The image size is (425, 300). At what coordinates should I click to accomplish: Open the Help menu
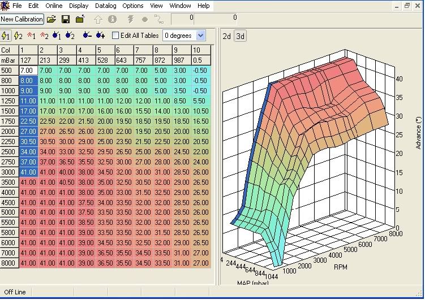(203, 6)
